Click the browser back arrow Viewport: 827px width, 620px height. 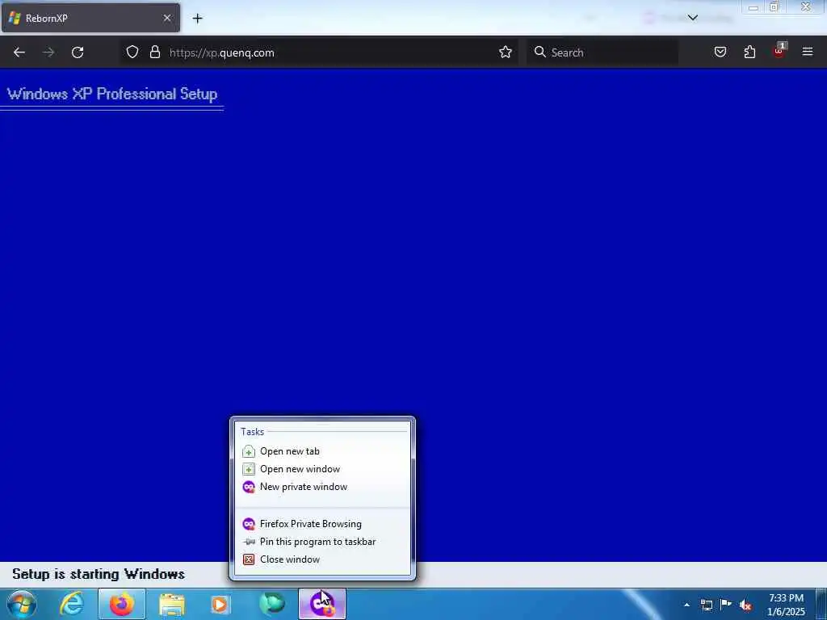pyautogui.click(x=19, y=52)
